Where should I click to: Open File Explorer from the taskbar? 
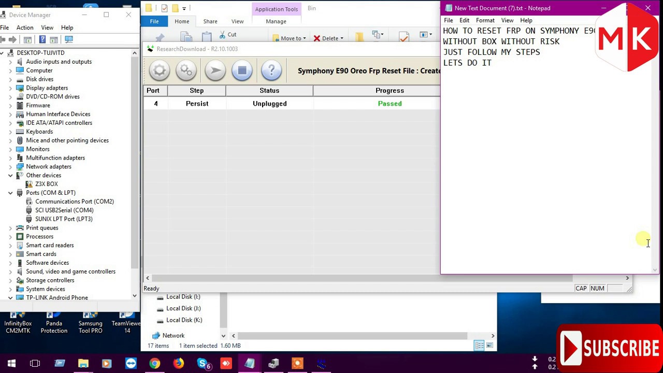[x=83, y=364]
